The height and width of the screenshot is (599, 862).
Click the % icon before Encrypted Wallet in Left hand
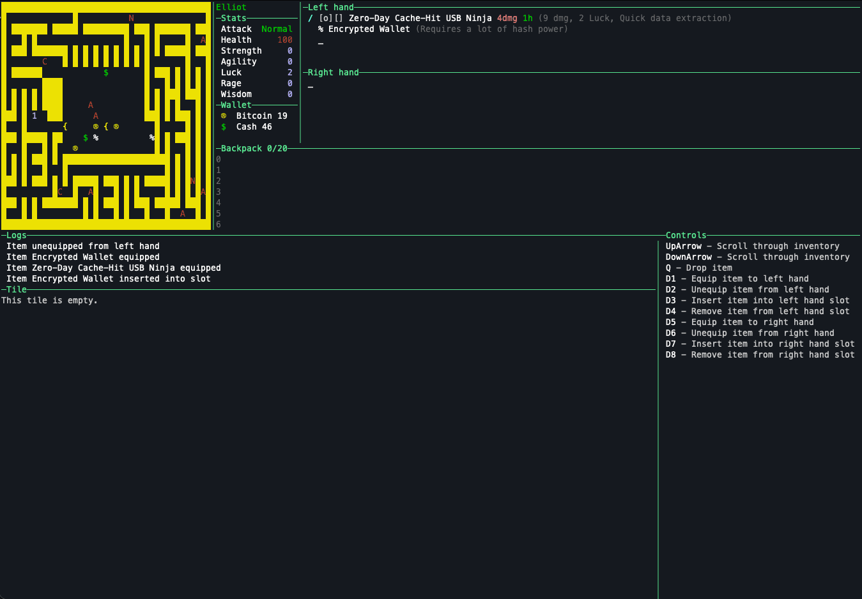tap(321, 29)
